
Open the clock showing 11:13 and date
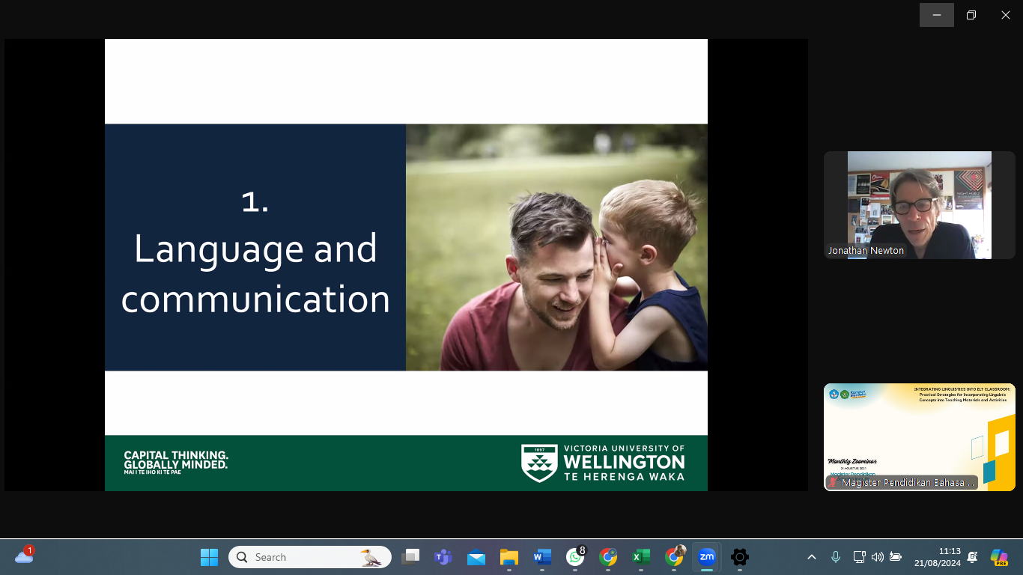click(x=937, y=557)
